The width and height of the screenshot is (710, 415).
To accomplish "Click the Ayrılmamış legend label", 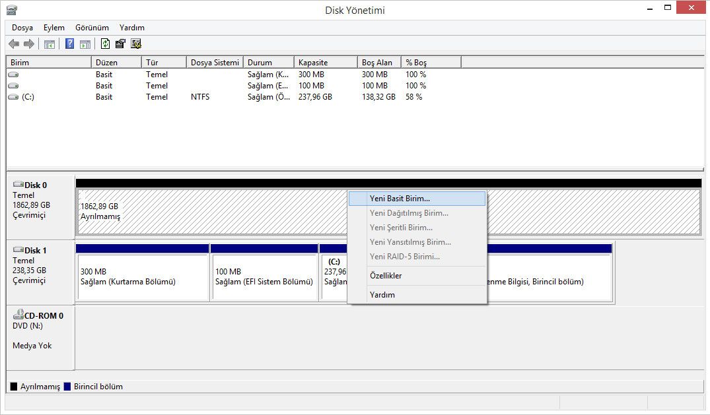I will pyautogui.click(x=40, y=387).
